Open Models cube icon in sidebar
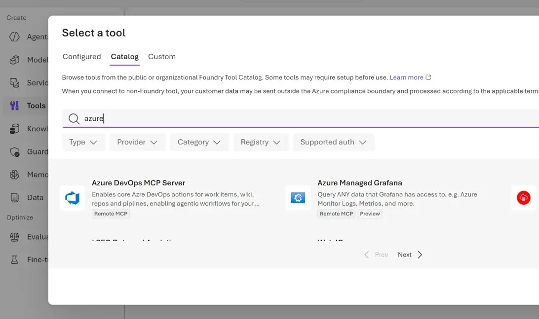The image size is (539, 319). click(x=14, y=60)
